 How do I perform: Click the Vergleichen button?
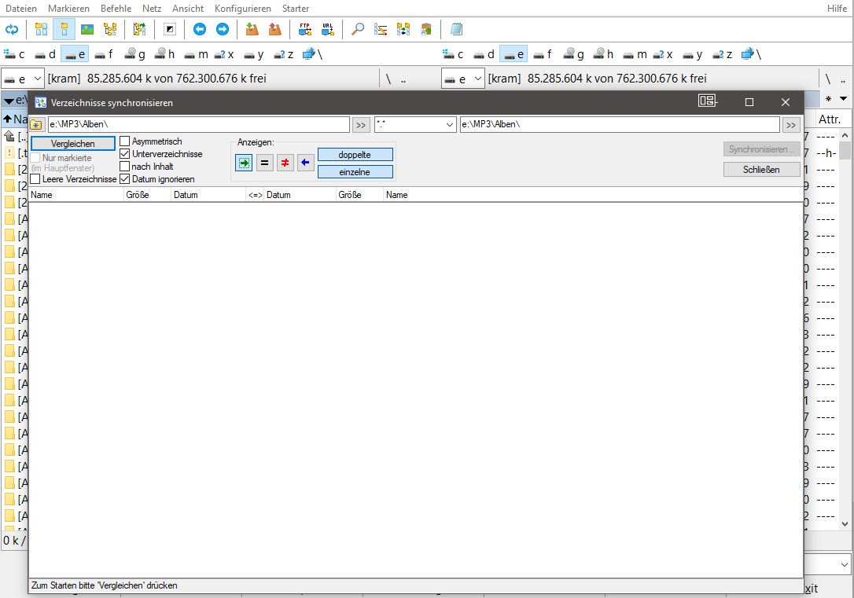click(73, 144)
